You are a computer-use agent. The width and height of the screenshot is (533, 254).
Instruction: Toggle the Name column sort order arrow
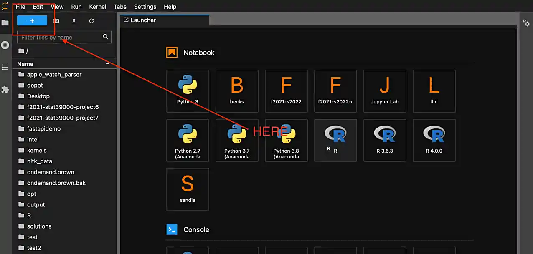pyautogui.click(x=107, y=63)
